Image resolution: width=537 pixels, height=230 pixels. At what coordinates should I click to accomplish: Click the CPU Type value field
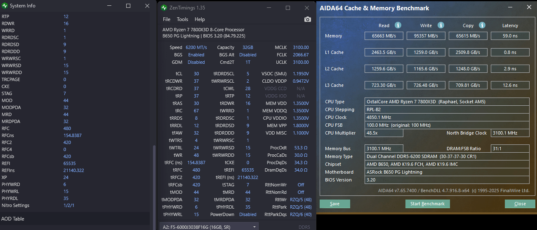pyautogui.click(x=447, y=102)
